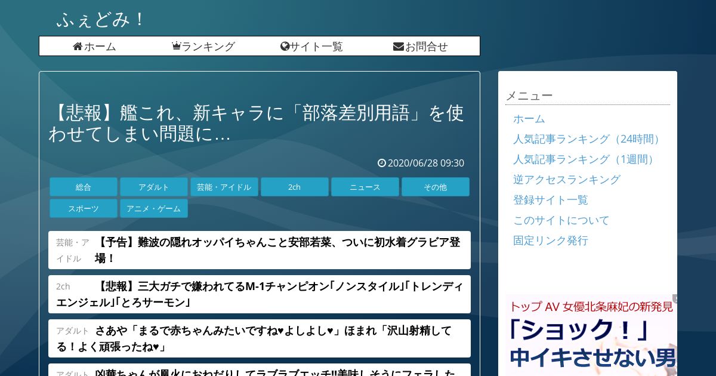Click the 2020/06/28 09:30 post date
The height and width of the screenshot is (376, 716).
[426, 163]
